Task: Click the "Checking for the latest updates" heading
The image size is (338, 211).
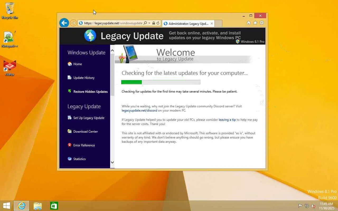Action: 185,73
